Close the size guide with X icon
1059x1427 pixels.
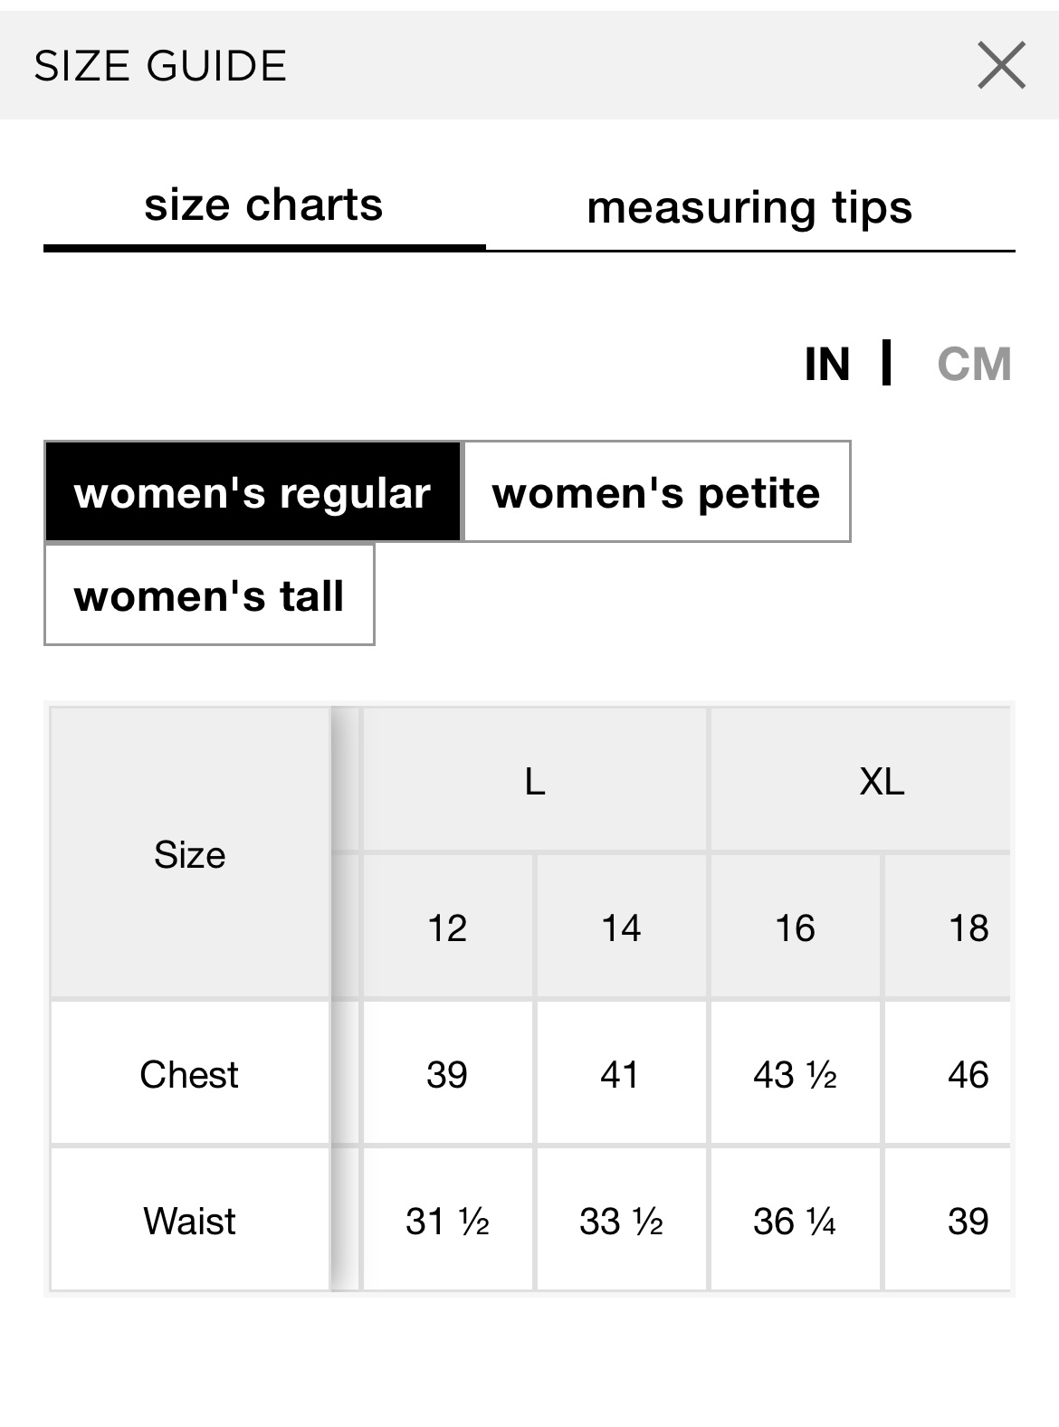[1001, 65]
